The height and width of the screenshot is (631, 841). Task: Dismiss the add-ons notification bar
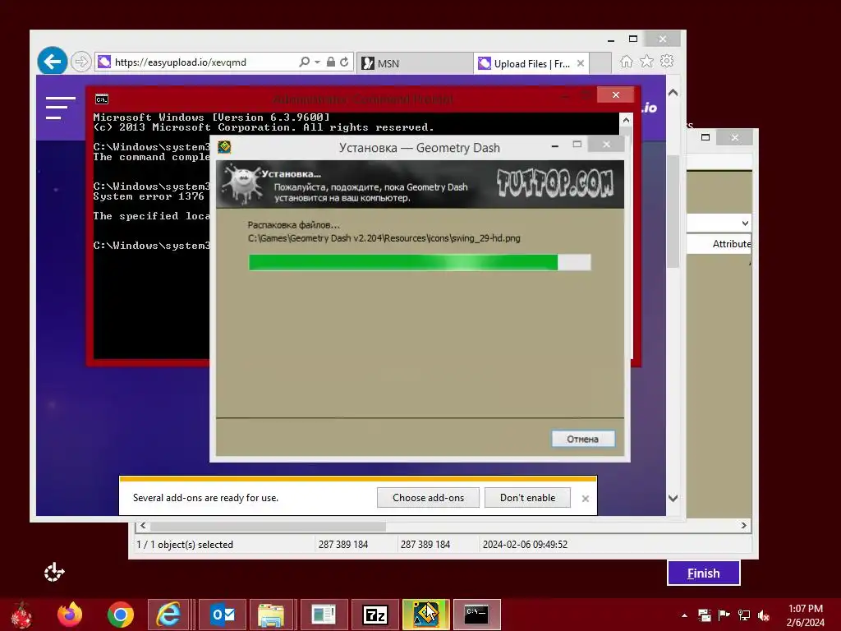tap(585, 499)
